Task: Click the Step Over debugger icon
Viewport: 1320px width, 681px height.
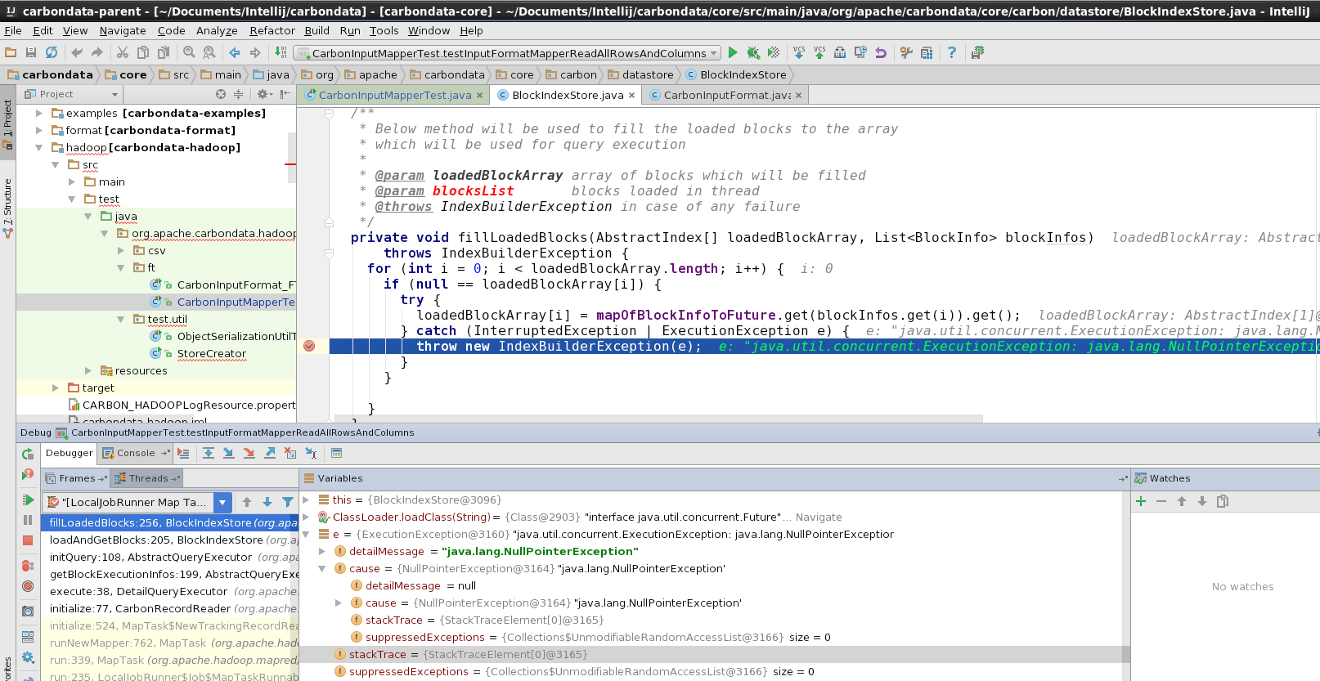Action: [209, 453]
